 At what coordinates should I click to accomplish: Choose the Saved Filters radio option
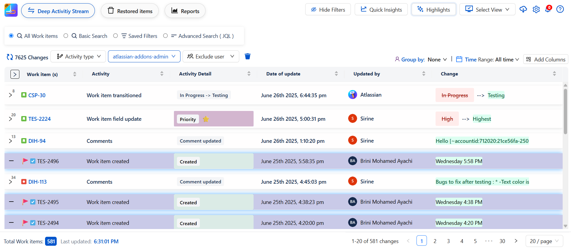coord(115,36)
